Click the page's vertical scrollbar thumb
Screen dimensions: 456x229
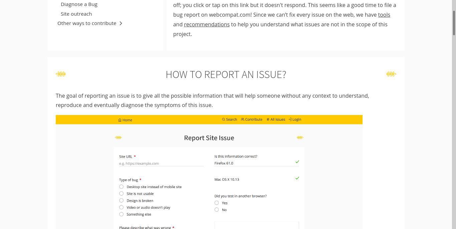click(x=454, y=23)
